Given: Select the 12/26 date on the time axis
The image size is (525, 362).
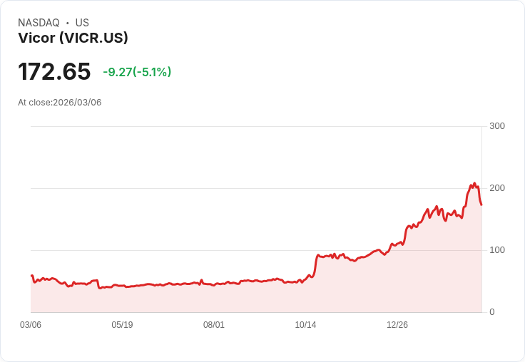Looking at the screenshot, I should 397,325.
